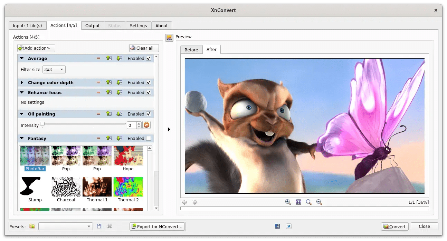Show the Before preview tab
This screenshot has width=447, height=241.
click(191, 50)
